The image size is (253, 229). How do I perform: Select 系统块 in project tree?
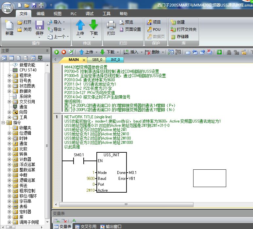pyautogui.click(x=25, y=96)
